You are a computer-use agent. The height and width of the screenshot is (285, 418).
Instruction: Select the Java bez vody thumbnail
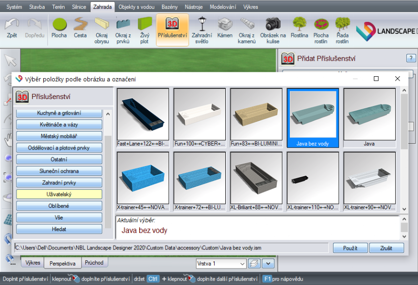pyautogui.click(x=313, y=118)
